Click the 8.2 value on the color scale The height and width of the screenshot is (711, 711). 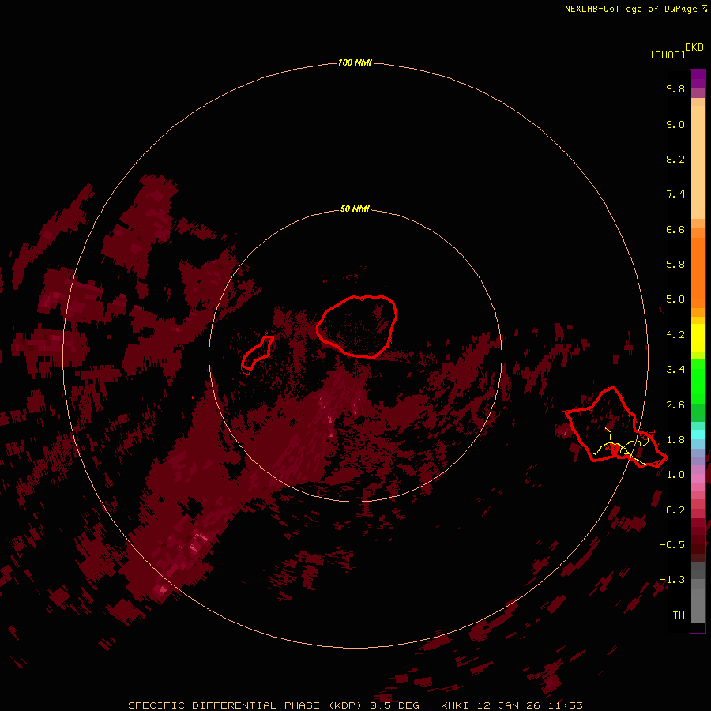(675, 159)
